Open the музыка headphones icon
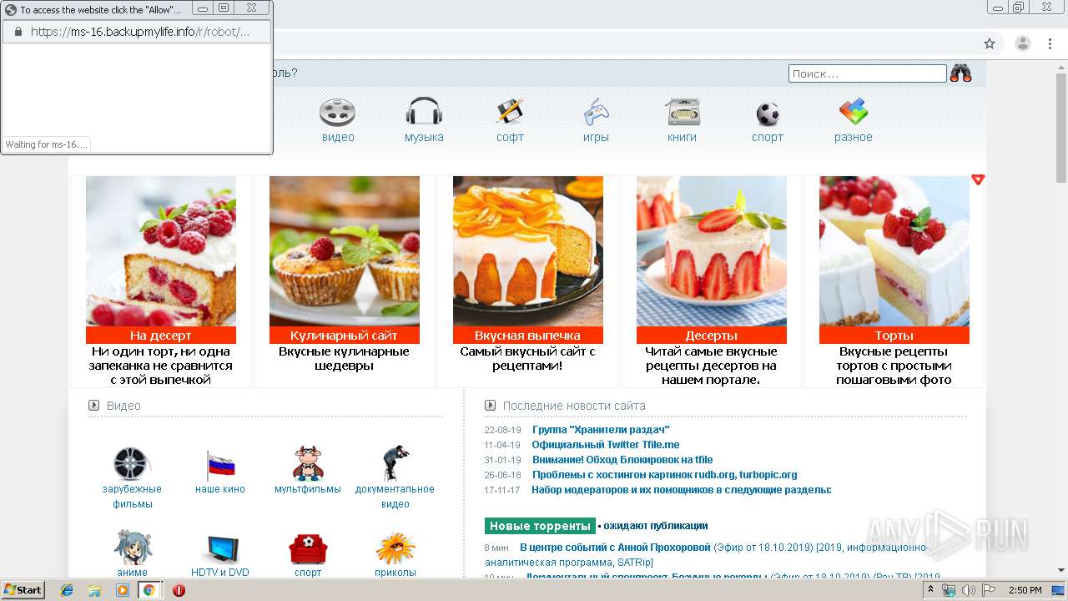 coord(424,113)
